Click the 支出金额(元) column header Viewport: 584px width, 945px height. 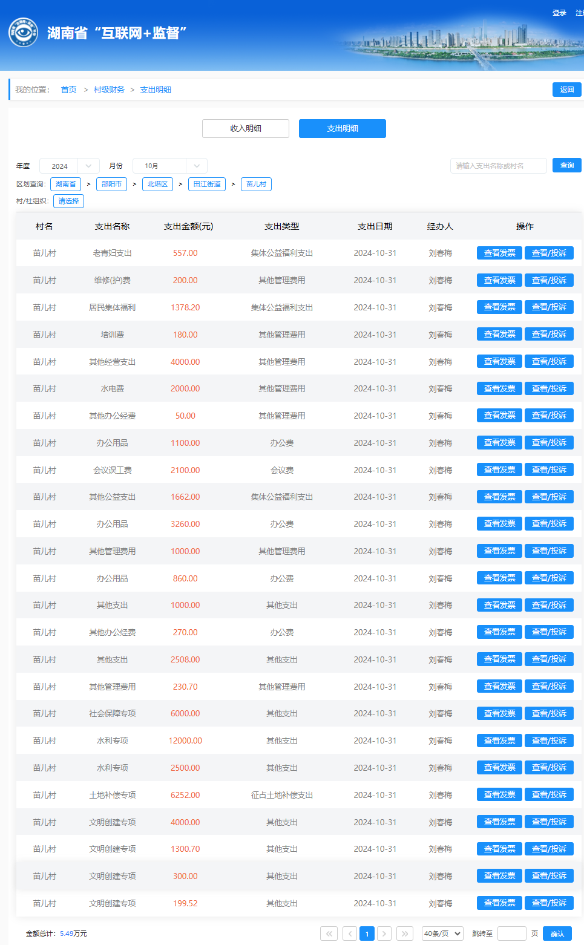[188, 226]
